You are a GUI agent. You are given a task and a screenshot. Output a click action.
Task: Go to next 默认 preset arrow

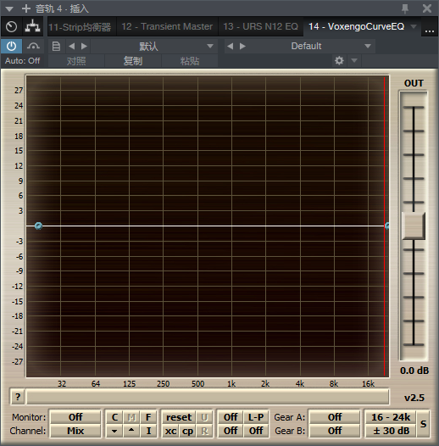point(84,46)
